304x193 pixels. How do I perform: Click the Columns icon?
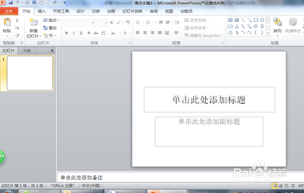pos(176,33)
